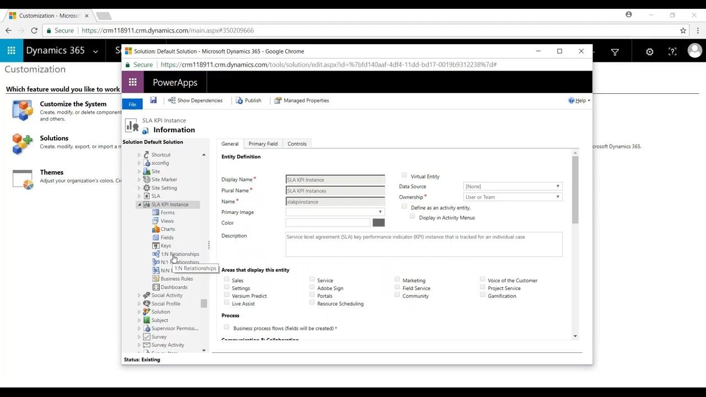The image size is (706, 397).
Task: Switch to the Primary Field tab
Action: 263,144
